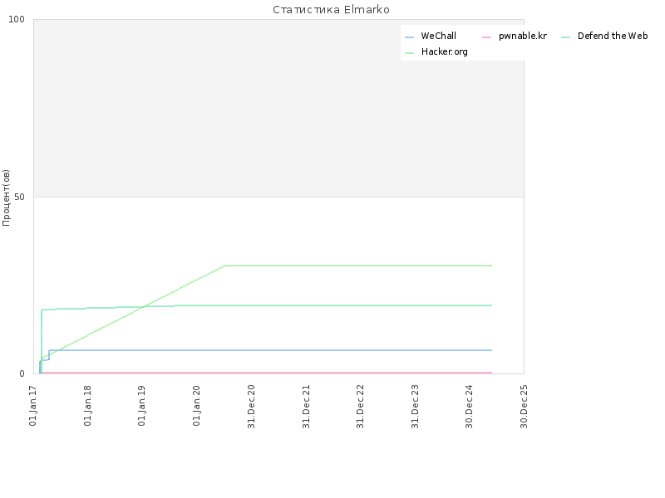Click the Hacker.org legend label
Screen dimensions: 665x498
(x=444, y=51)
